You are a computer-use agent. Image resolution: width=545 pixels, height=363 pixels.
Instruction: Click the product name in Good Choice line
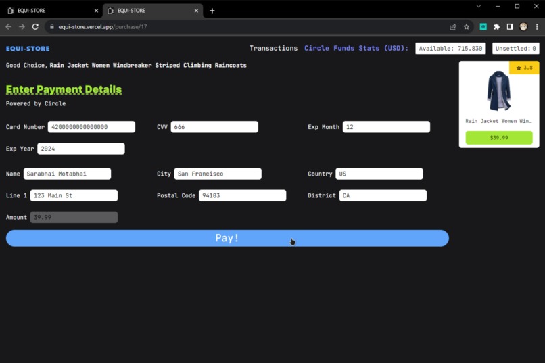[148, 65]
